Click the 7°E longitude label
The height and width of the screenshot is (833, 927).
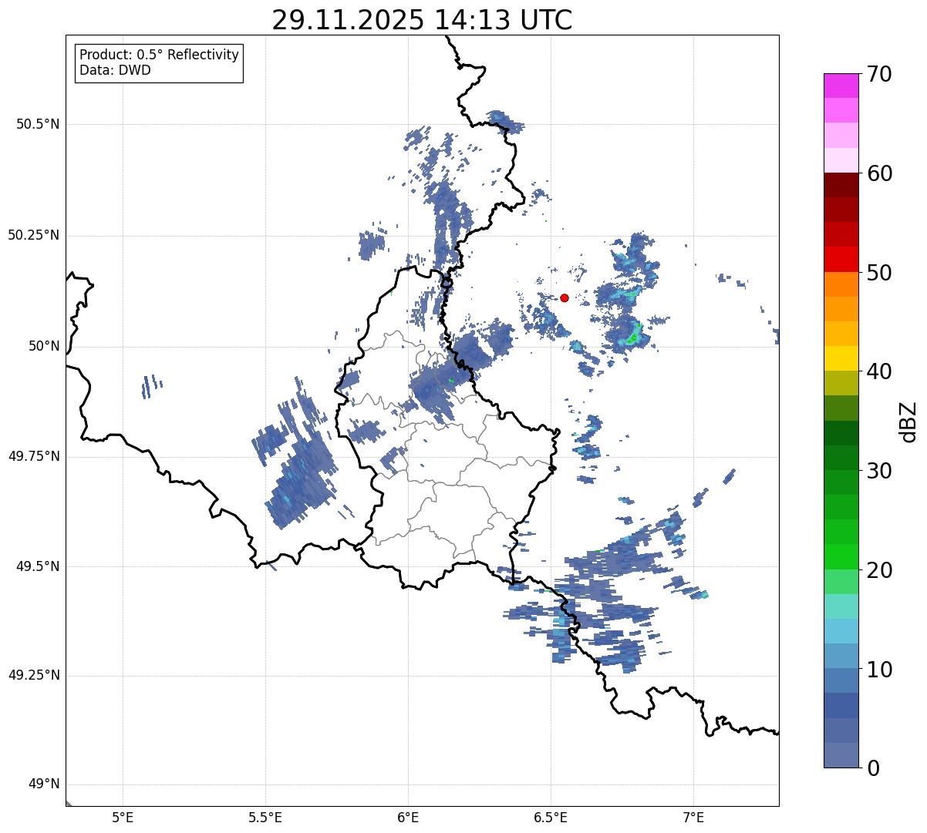693,818
